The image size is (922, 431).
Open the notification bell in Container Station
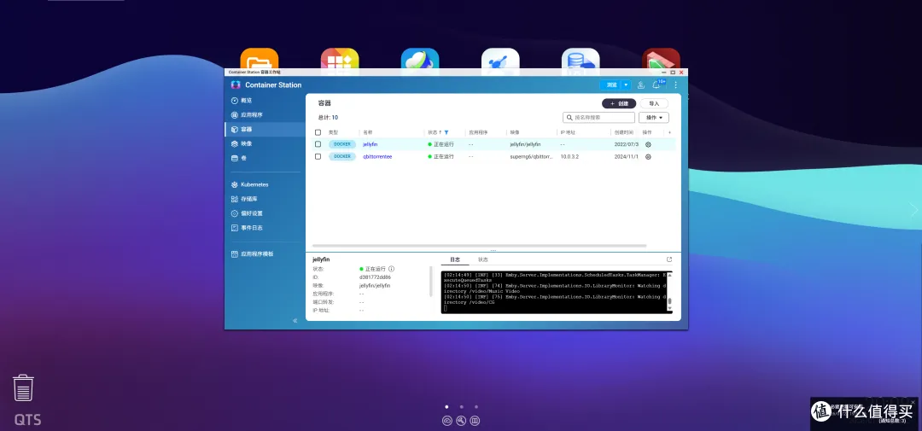click(x=656, y=85)
